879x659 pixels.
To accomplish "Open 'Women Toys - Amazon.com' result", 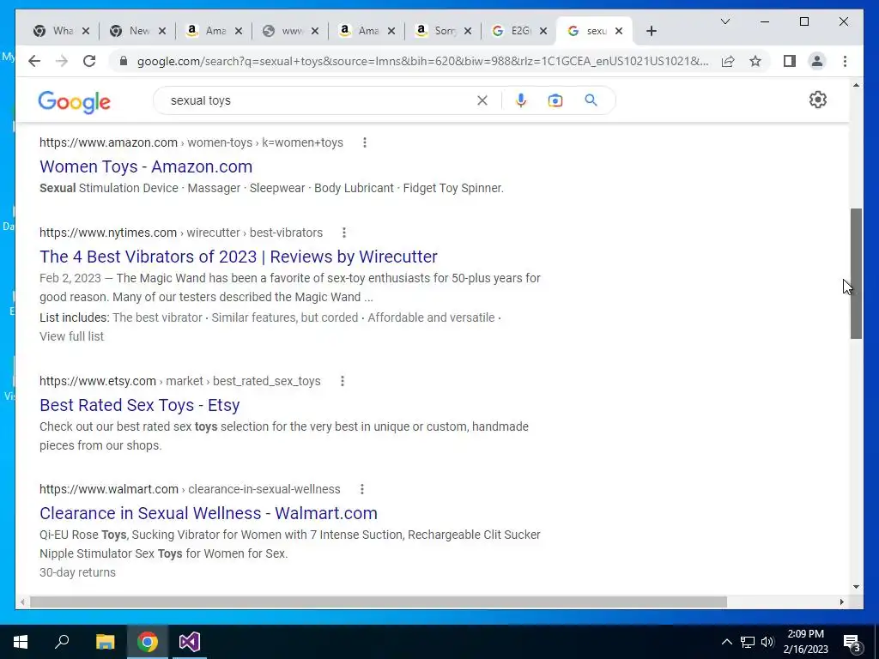I will (146, 166).
